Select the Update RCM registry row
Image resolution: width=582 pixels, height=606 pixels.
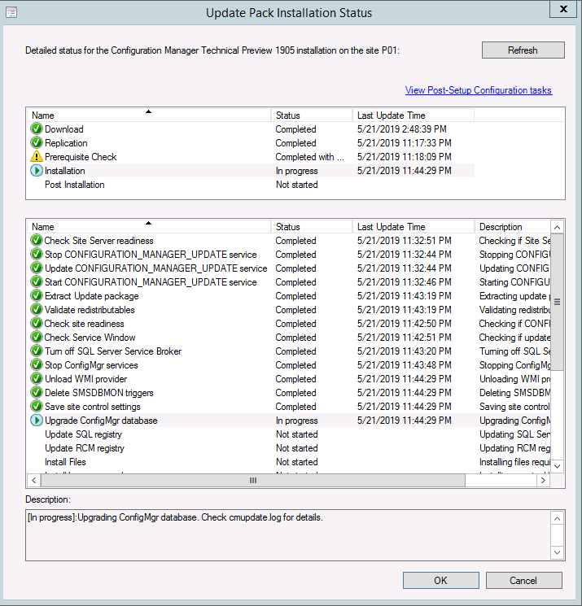click(x=289, y=448)
